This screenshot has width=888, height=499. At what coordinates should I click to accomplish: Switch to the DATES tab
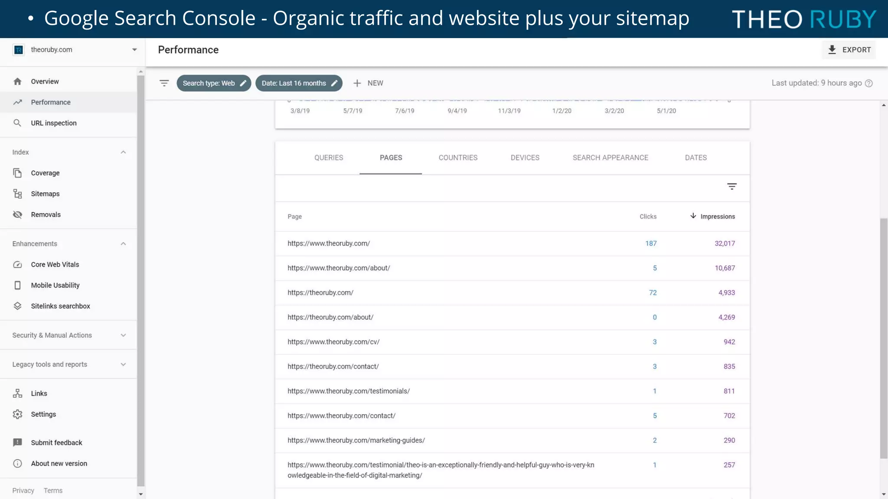click(x=696, y=158)
